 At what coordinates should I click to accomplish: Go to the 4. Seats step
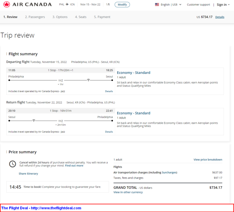pyautogui.click(x=81, y=17)
